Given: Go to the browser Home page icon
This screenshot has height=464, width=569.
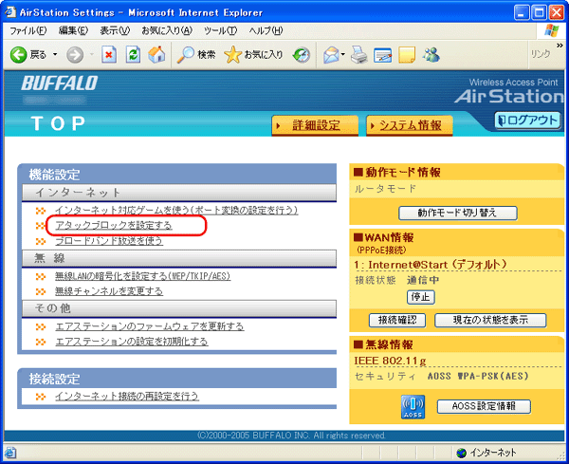Looking at the screenshot, I should [156, 55].
